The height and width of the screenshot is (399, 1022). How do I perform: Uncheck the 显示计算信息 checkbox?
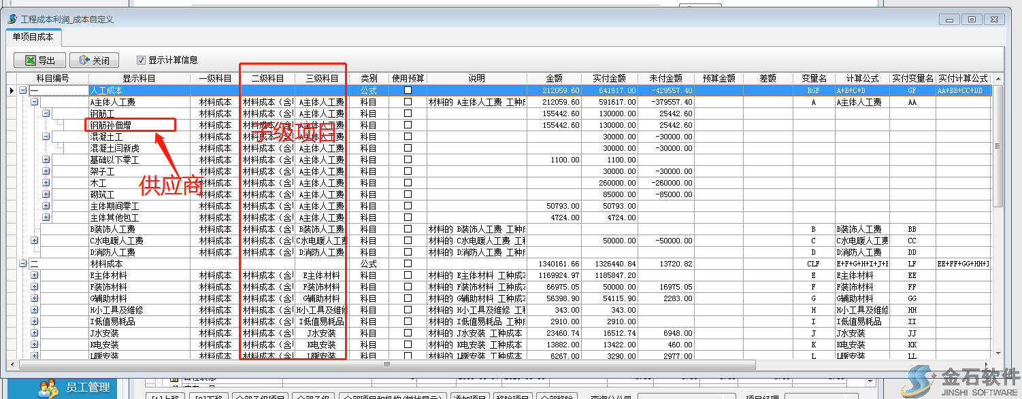point(142,60)
